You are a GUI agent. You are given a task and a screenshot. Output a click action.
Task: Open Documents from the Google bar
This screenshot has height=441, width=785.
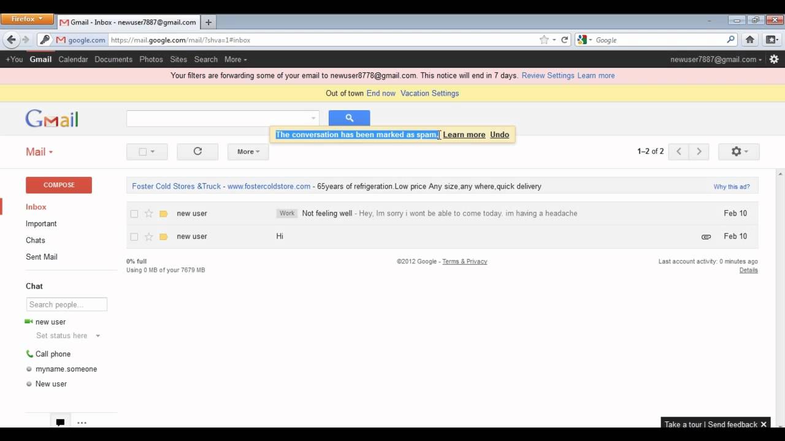pyautogui.click(x=113, y=59)
